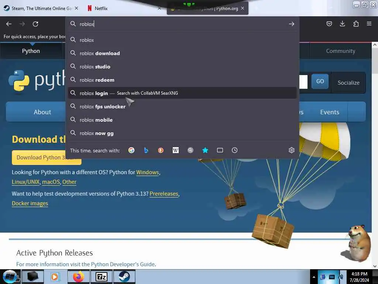Viewport: 378px width, 284px height.
Task: Search bookmarks using the star icon
Action: (x=205, y=150)
